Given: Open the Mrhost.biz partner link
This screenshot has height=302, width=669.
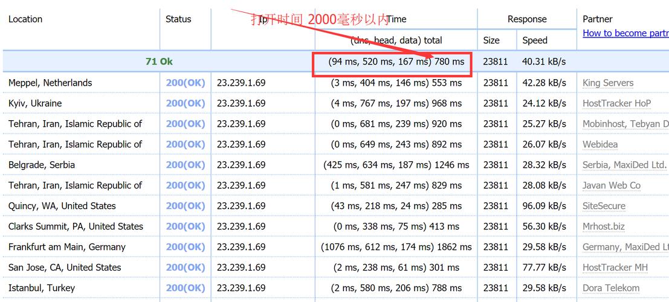Looking at the screenshot, I should click(604, 226).
